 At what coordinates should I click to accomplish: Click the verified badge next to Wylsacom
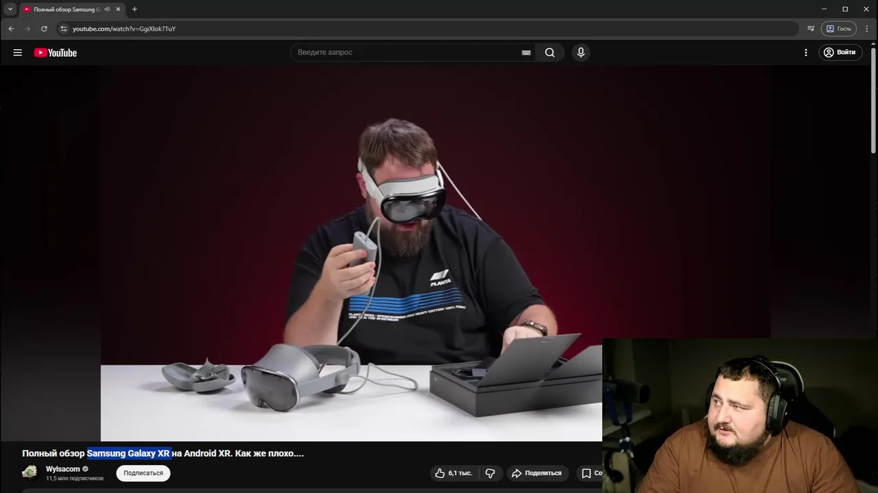pyautogui.click(x=86, y=469)
